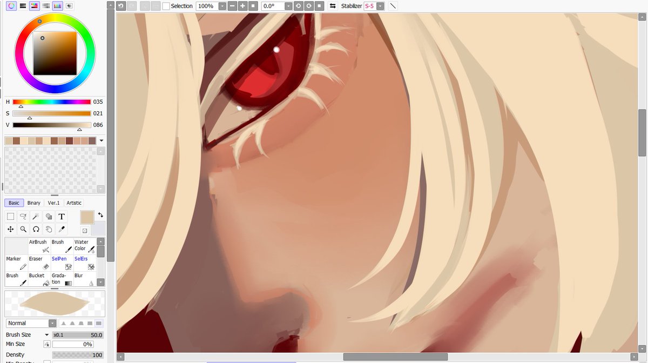This screenshot has height=363, width=648.
Task: Swap foreground and background colors
Action: click(100, 214)
